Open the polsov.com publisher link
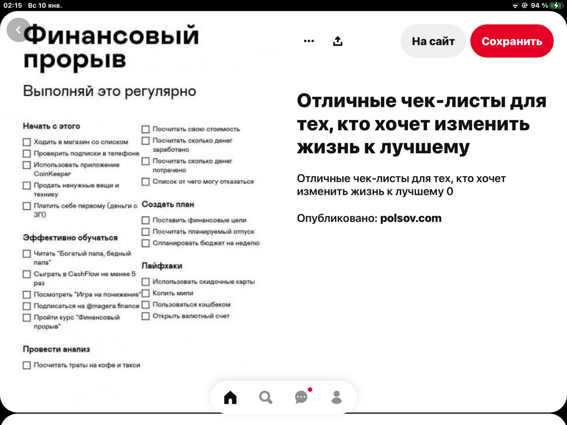 [411, 218]
